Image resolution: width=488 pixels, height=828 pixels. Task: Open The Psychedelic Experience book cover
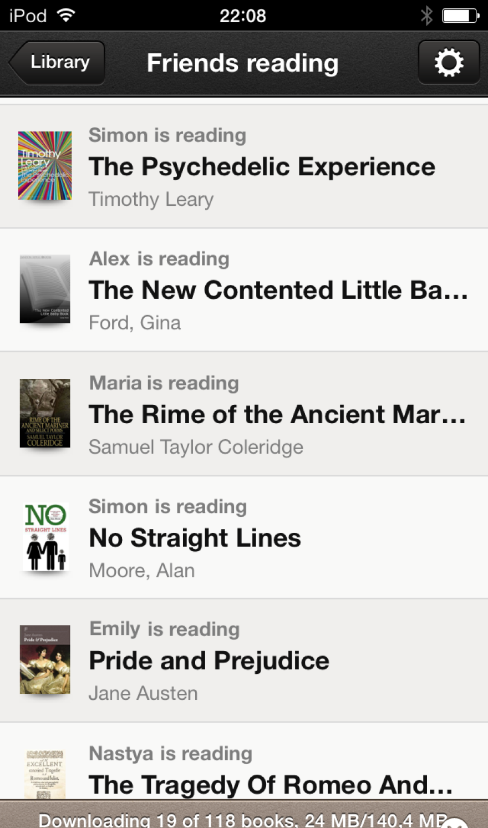pyautogui.click(x=45, y=165)
